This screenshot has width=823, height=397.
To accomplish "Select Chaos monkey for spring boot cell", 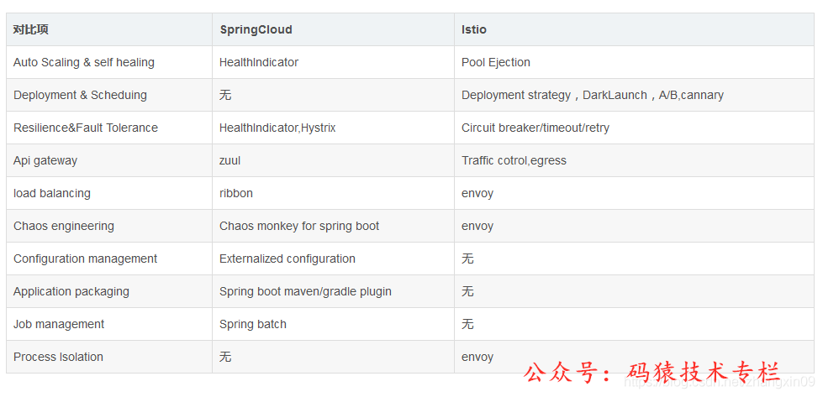I will click(x=333, y=226).
